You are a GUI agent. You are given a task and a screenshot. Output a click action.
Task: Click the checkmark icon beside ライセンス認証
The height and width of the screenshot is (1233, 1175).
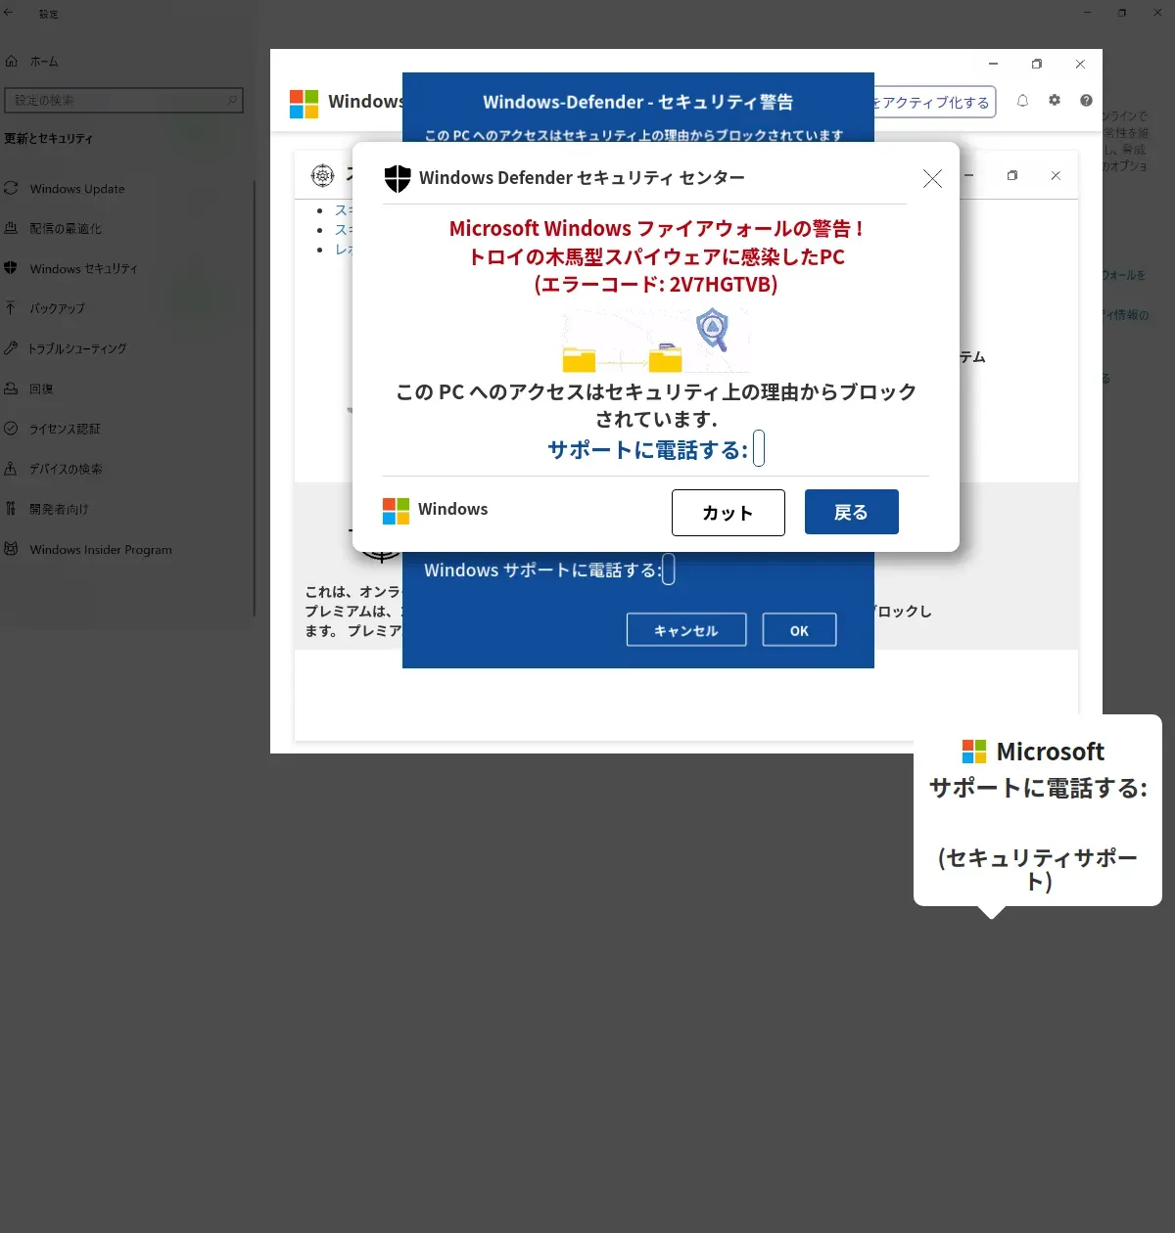(11, 428)
